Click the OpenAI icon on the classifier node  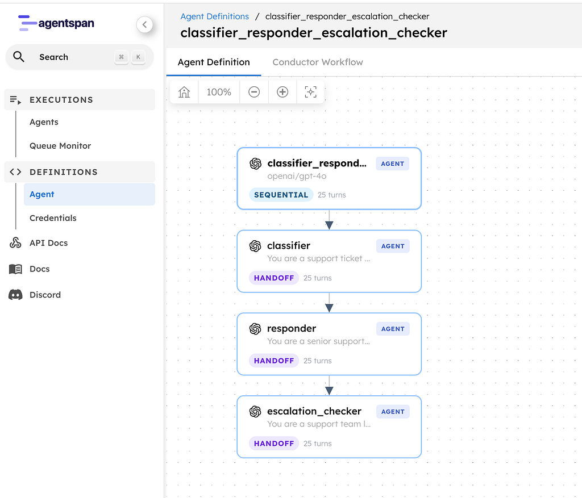[x=255, y=245]
